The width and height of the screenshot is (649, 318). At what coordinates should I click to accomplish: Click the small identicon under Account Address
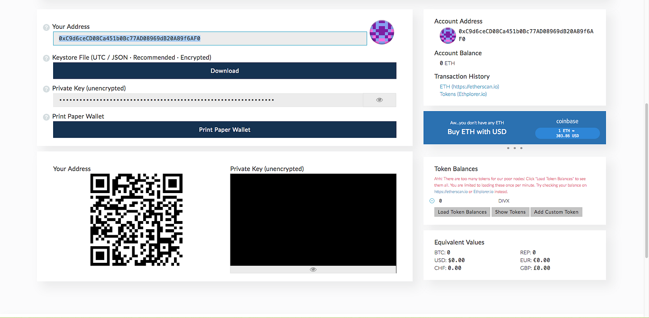point(448,35)
